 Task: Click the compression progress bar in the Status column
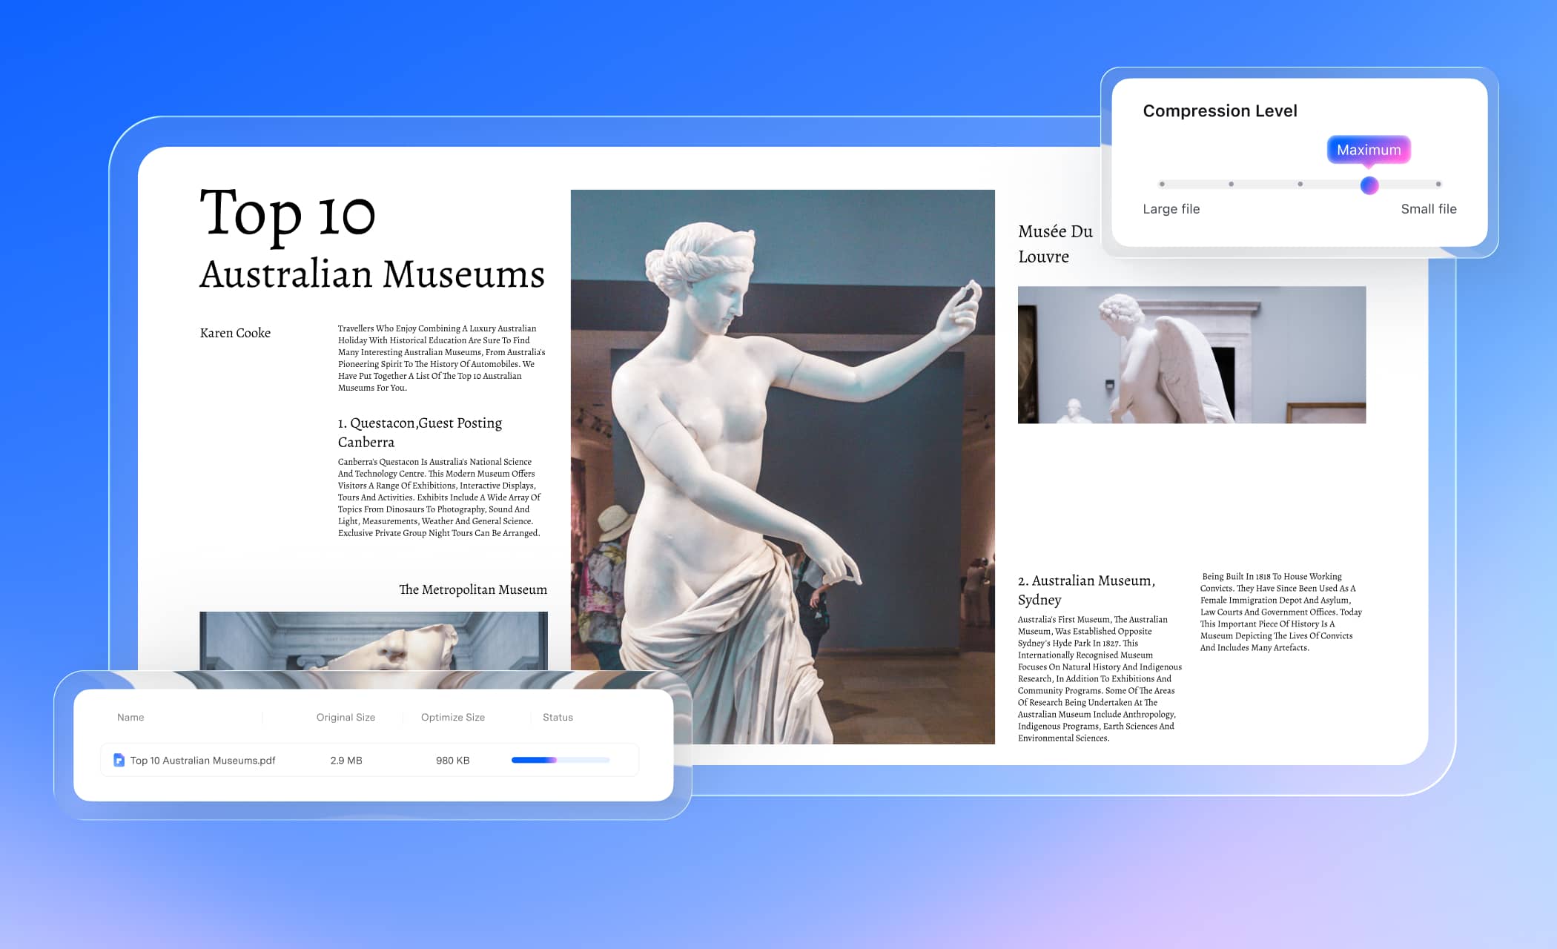pos(561,760)
